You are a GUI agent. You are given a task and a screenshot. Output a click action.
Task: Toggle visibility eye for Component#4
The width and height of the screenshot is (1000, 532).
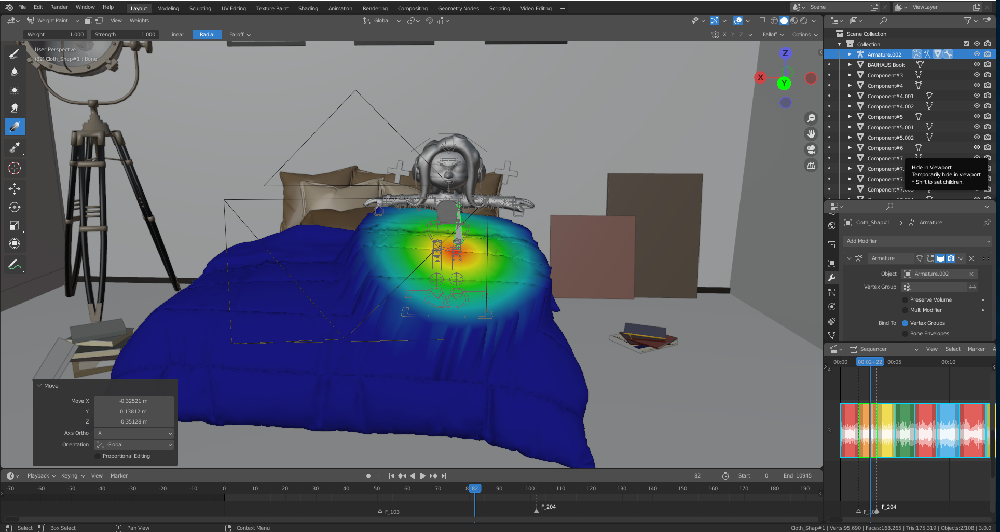[x=977, y=85]
